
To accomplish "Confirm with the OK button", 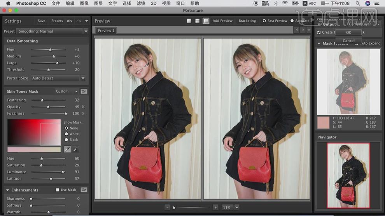I will pos(348,32).
